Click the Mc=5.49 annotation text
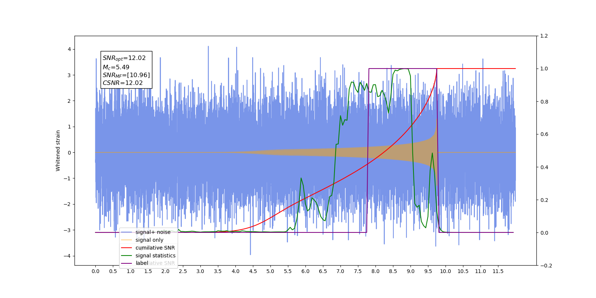596x298 pixels. click(x=116, y=67)
